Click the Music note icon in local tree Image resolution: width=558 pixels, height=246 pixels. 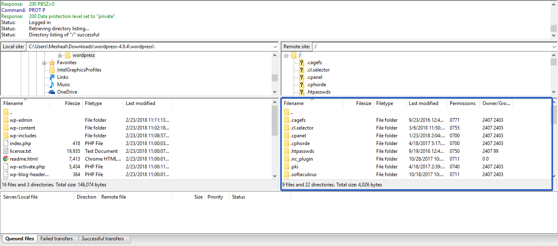[x=52, y=85]
